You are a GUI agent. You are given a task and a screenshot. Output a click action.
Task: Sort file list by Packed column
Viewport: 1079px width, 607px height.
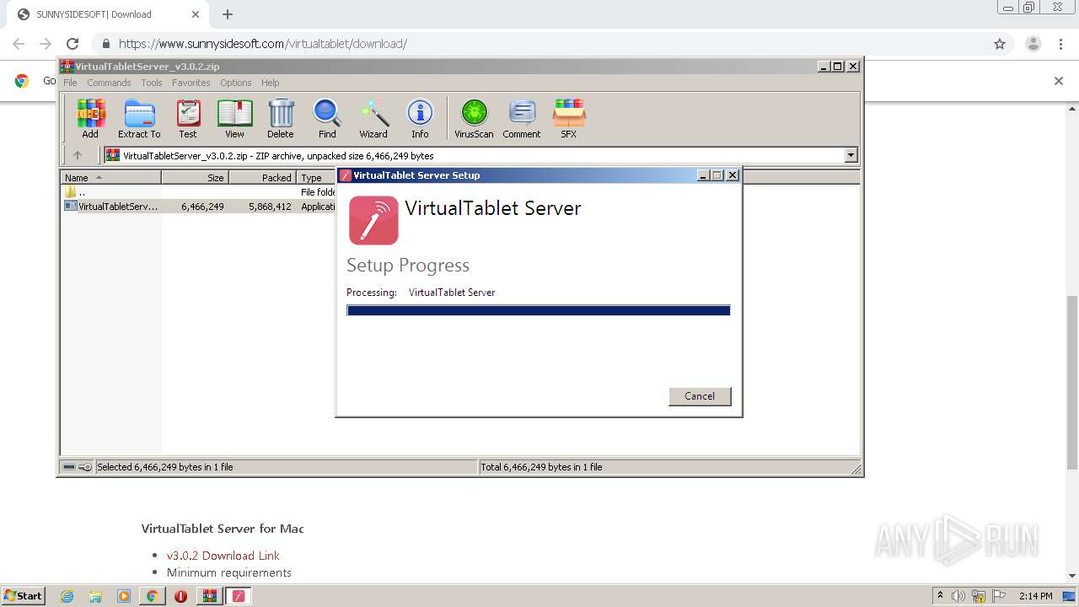pyautogui.click(x=263, y=178)
